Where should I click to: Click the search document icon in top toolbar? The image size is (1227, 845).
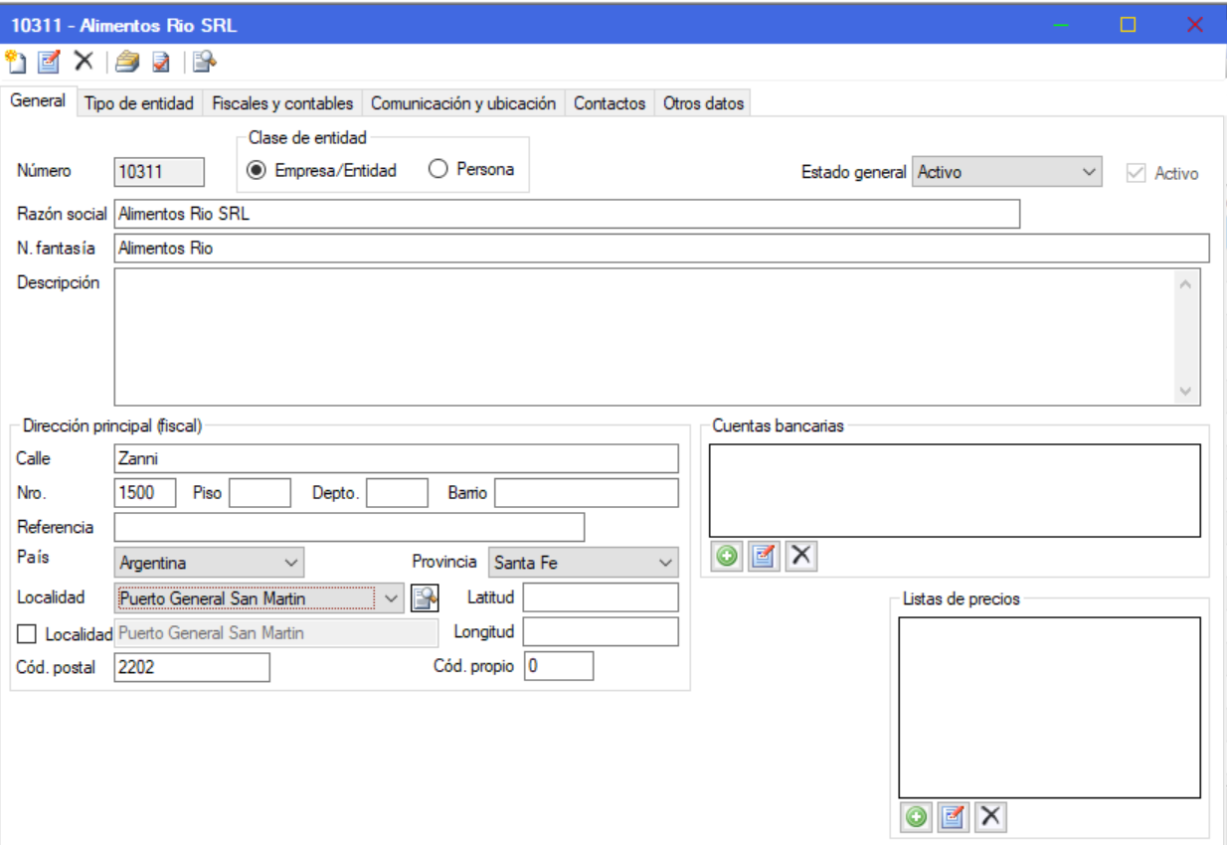pyautogui.click(x=205, y=62)
